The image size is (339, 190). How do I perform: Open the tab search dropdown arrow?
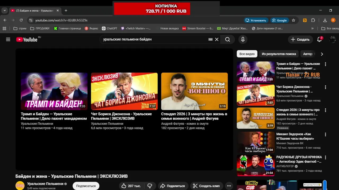click(5, 11)
